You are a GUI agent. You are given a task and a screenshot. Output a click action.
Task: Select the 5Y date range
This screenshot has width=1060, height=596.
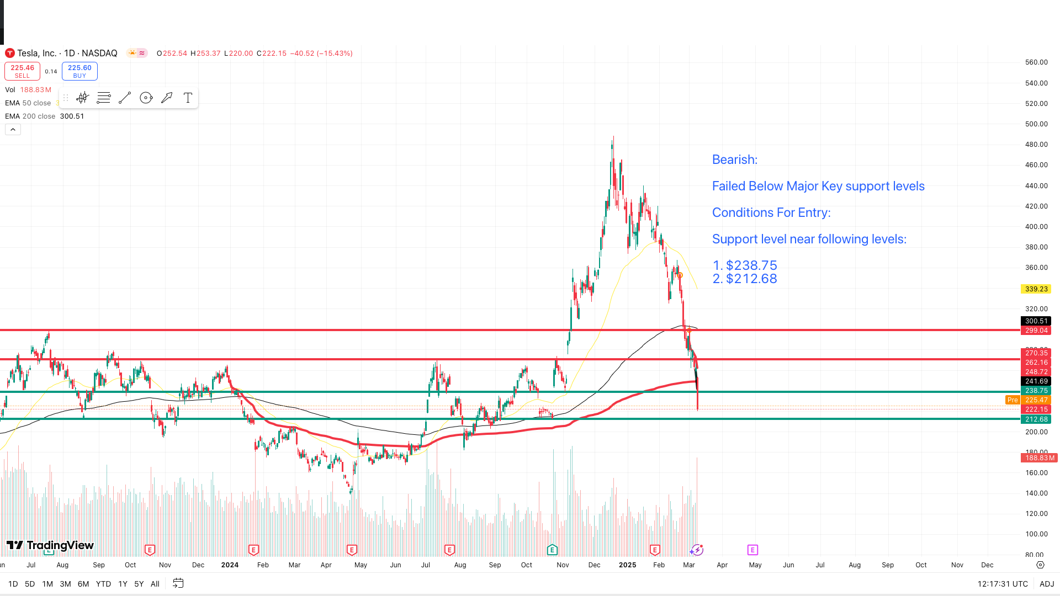[x=139, y=584]
